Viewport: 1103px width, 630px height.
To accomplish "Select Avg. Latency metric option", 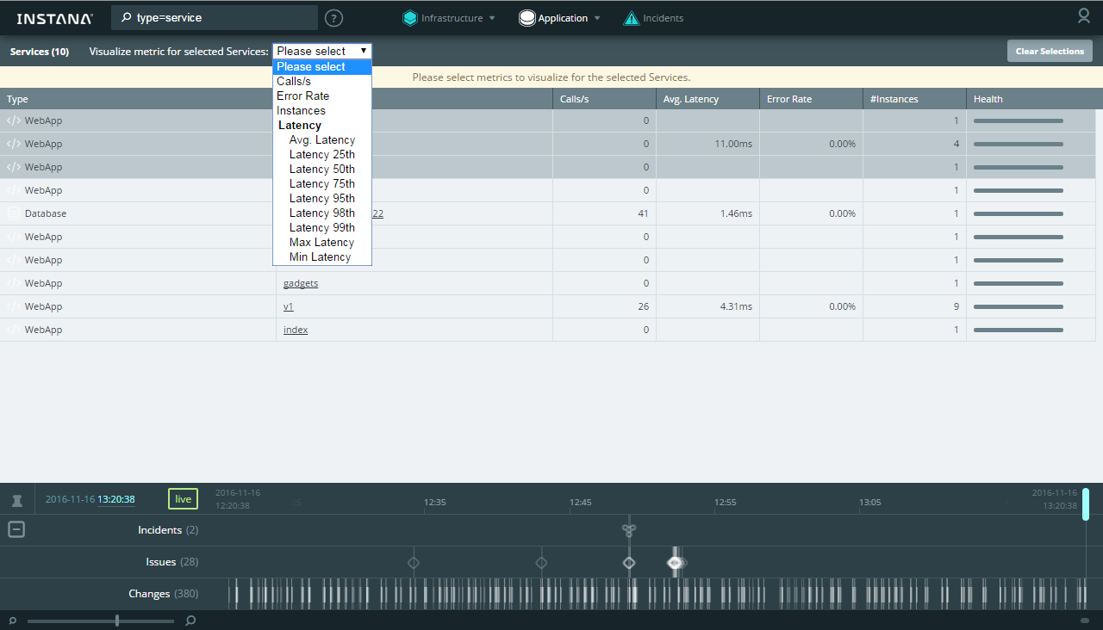I will click(322, 140).
